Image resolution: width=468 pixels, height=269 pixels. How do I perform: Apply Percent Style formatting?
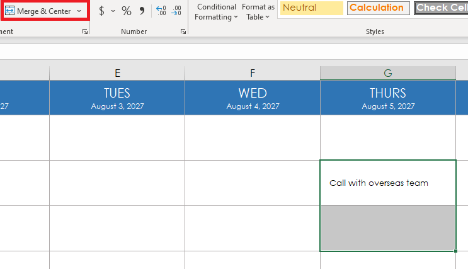[127, 11]
